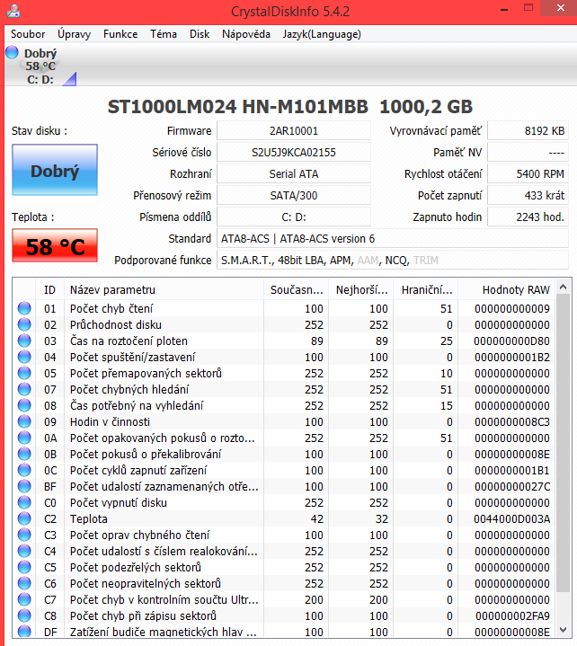Click status orb for 02 Průchodnost disku

tap(24, 324)
